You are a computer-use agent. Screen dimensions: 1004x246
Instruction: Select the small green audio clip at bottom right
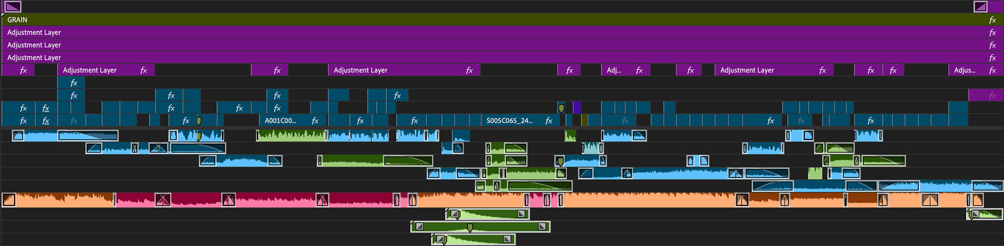point(985,214)
